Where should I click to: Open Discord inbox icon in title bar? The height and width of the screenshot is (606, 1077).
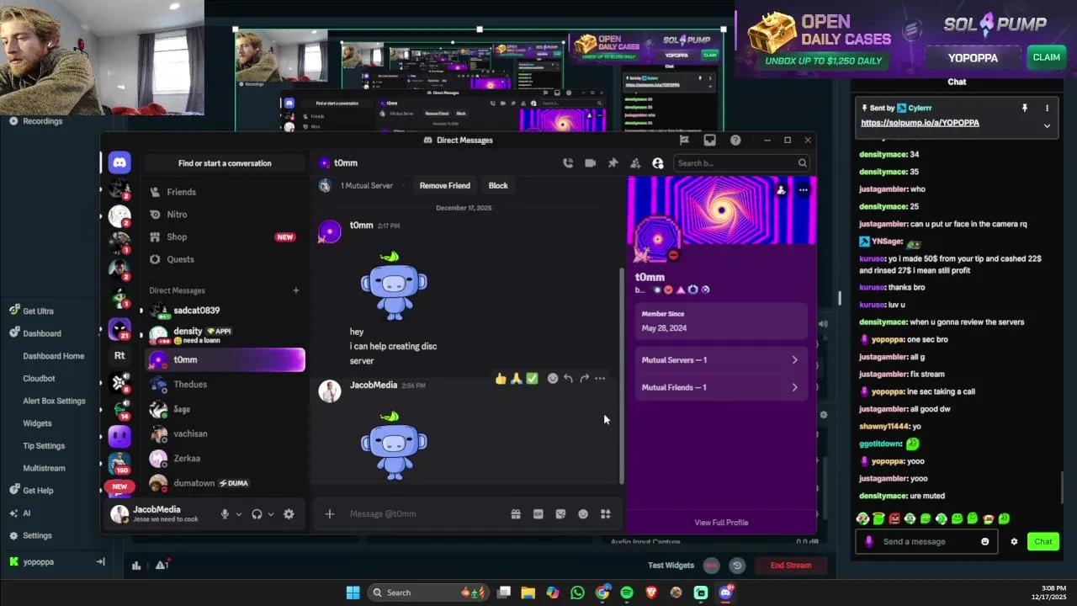point(709,141)
